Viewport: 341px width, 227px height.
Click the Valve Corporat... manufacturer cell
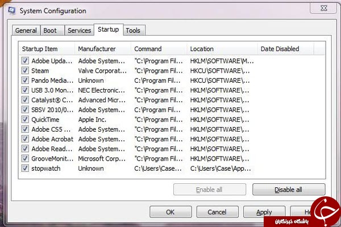102,70
